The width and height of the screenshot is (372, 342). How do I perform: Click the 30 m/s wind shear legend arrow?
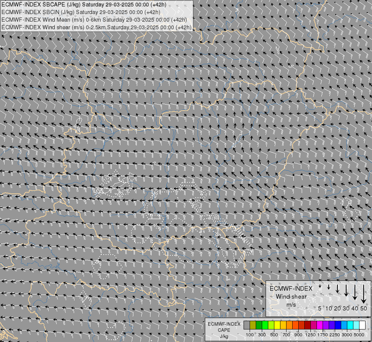click(346, 290)
